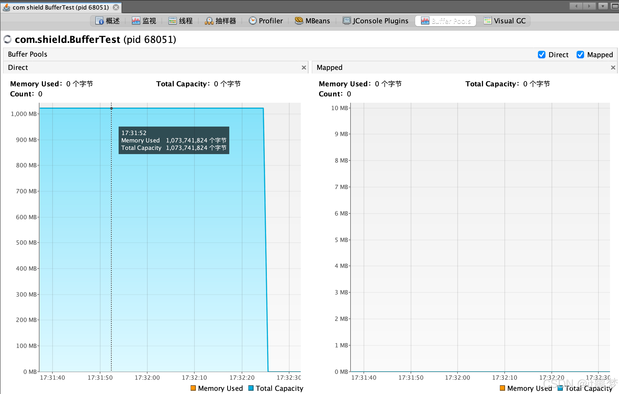Close the Direct chart panel
The height and width of the screenshot is (394, 619).
pos(304,68)
